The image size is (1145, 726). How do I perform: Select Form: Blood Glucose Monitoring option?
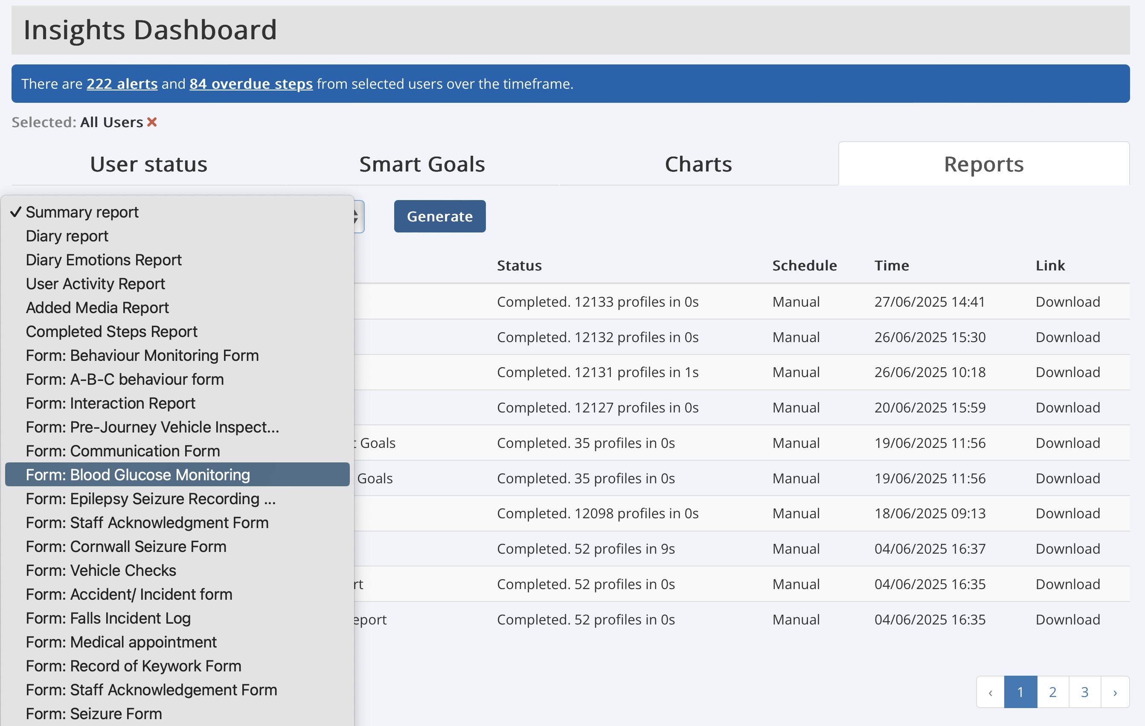coord(137,474)
